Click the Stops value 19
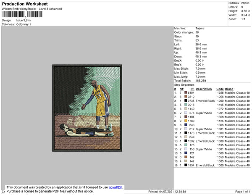252x195 pixels. [x=197, y=36]
